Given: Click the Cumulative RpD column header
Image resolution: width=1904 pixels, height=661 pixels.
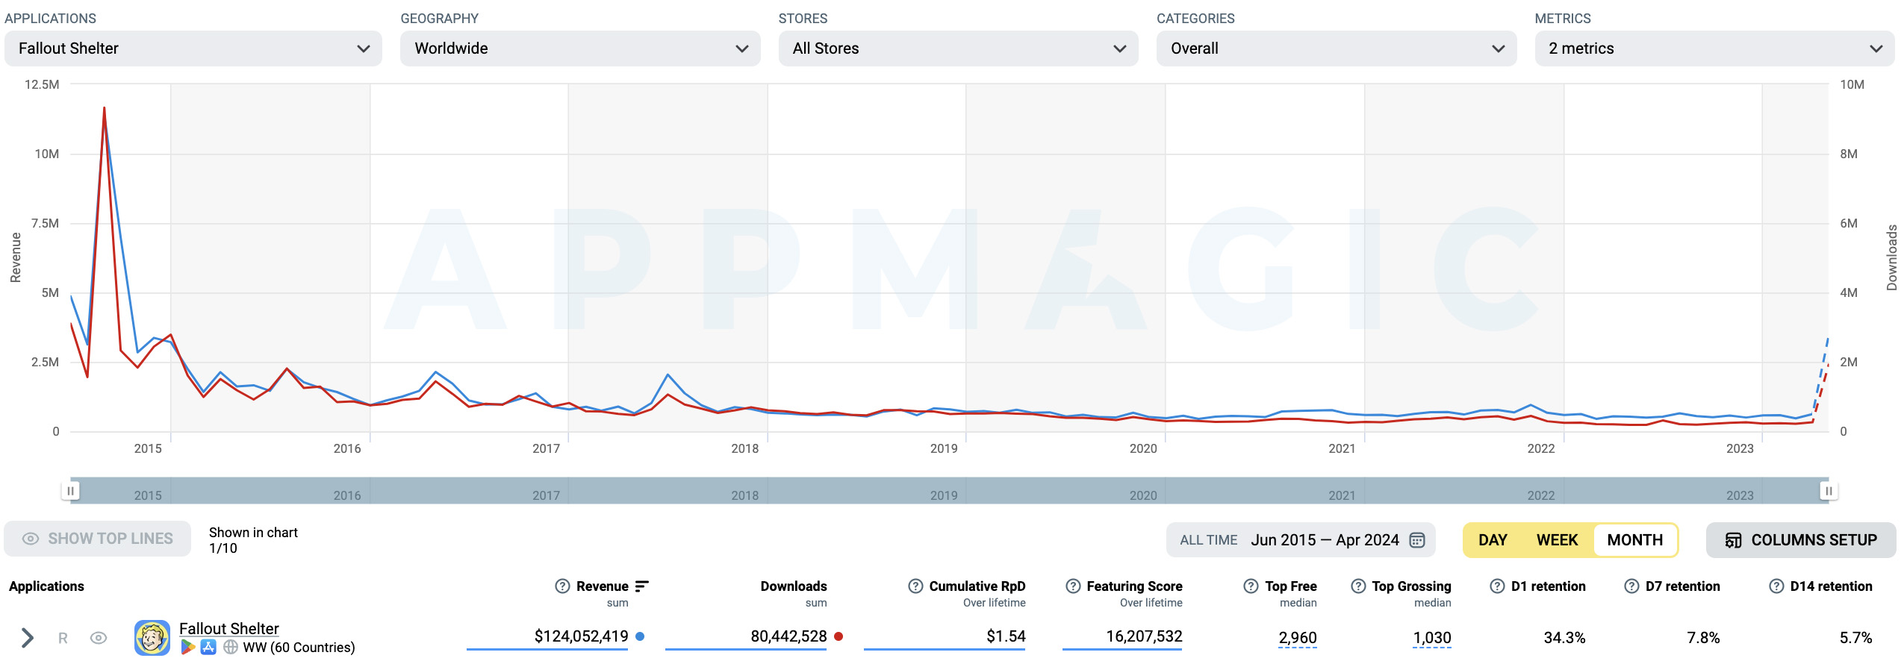Looking at the screenshot, I should [x=977, y=586].
